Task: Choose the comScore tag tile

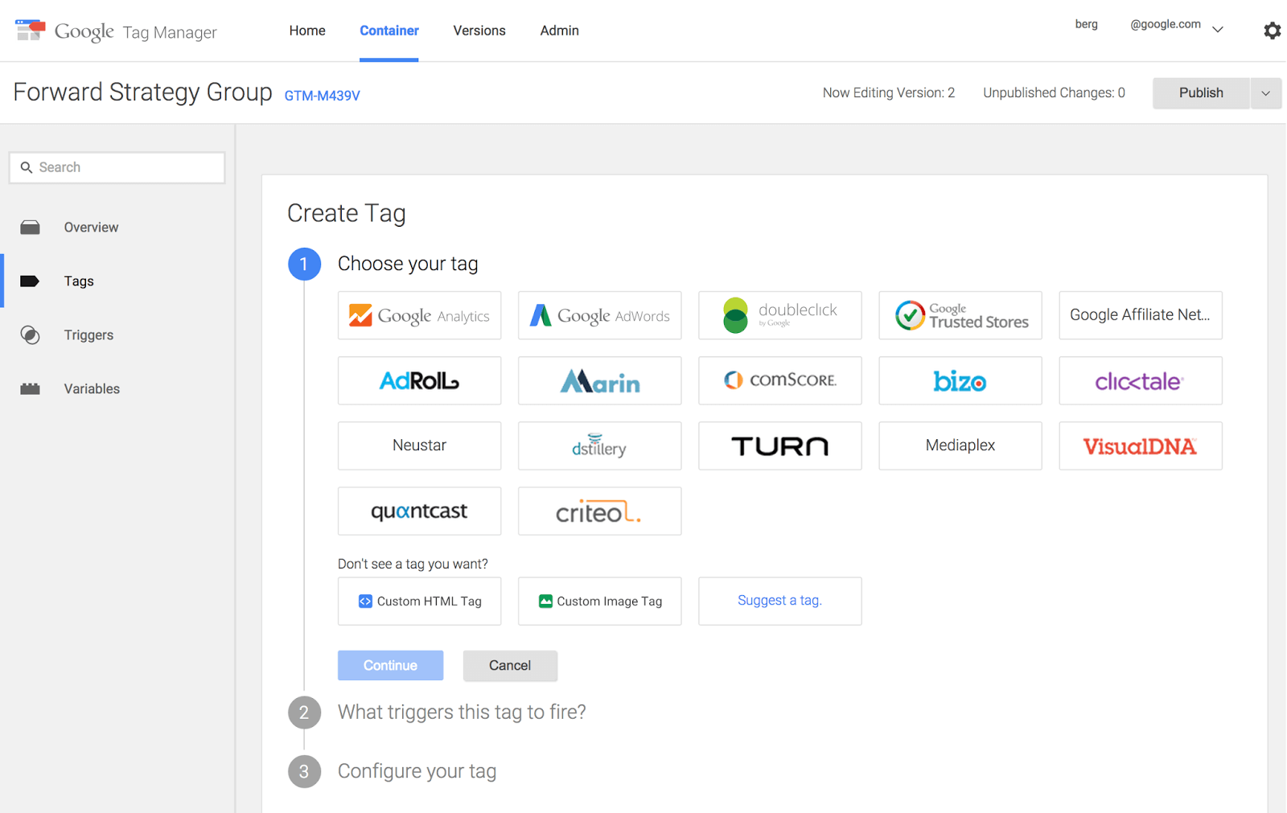Action: click(x=779, y=380)
